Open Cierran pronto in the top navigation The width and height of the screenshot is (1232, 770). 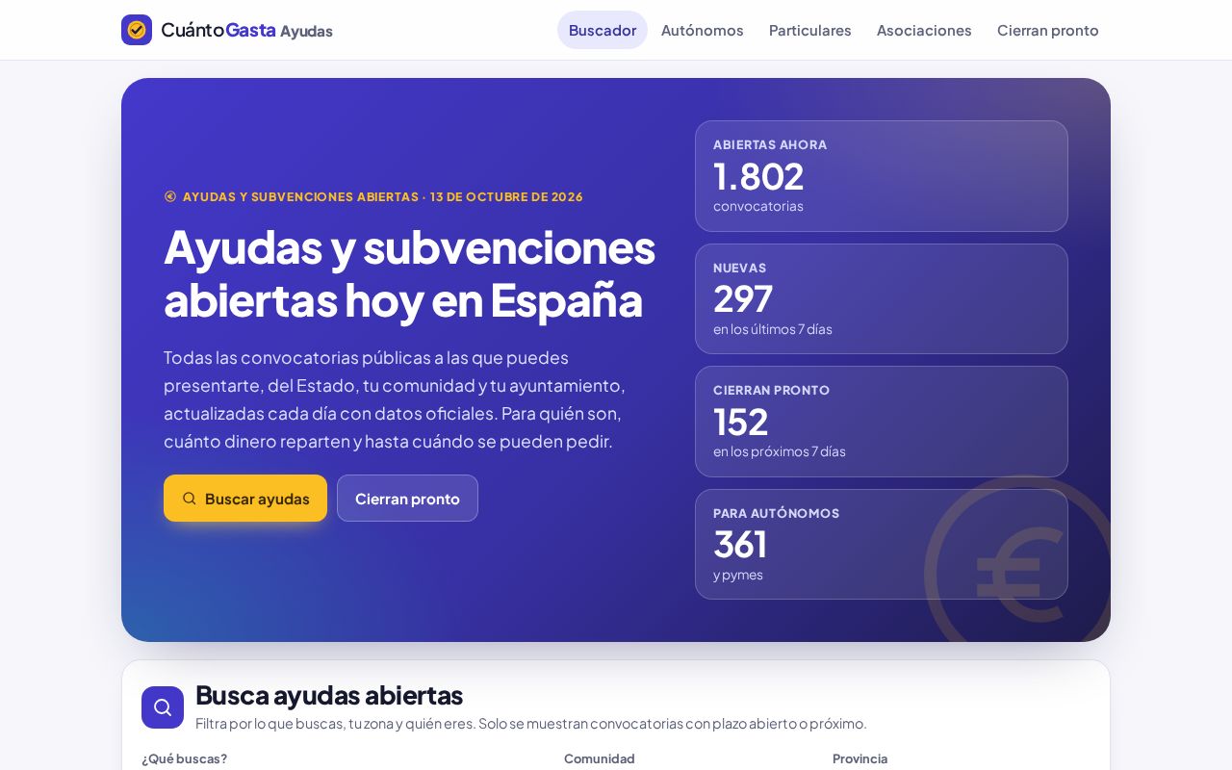coord(1048,30)
